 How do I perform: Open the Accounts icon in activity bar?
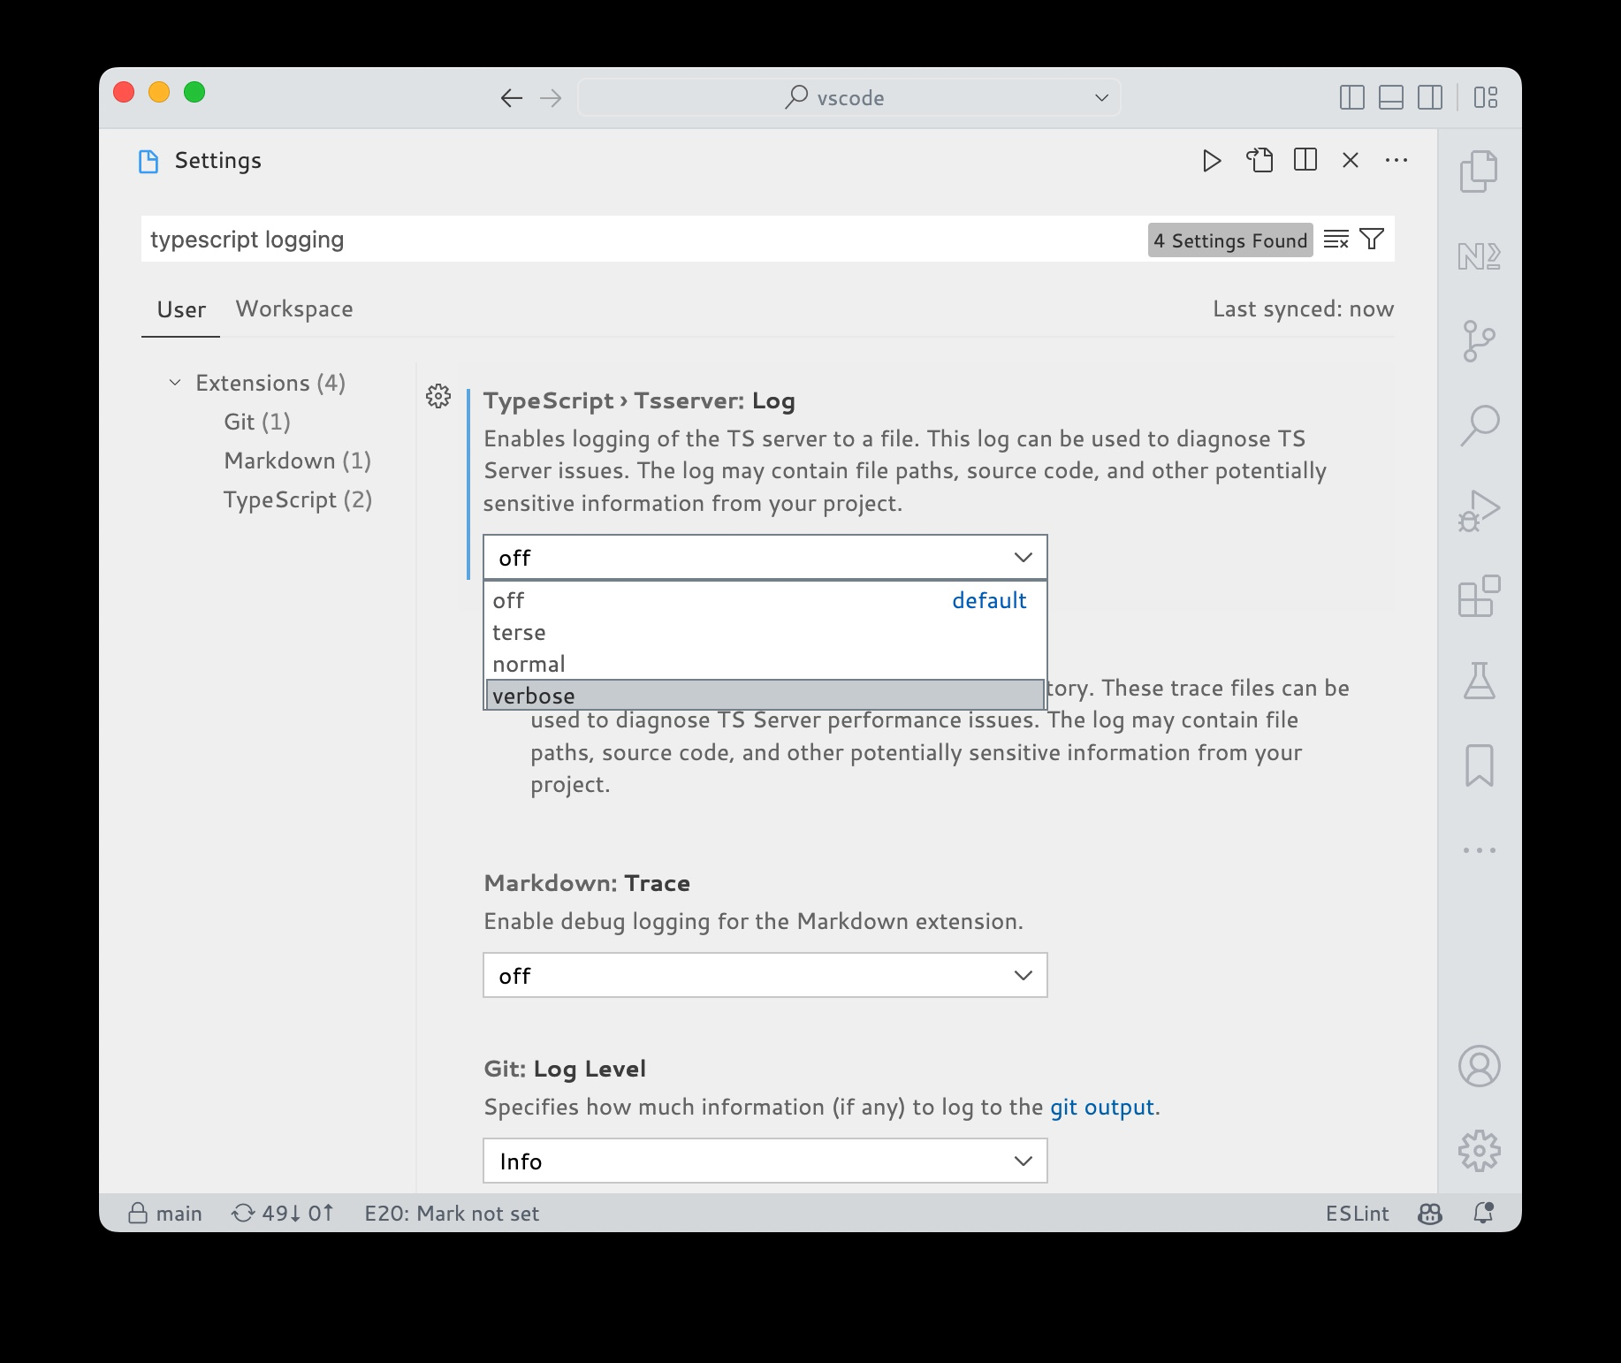(x=1480, y=1065)
